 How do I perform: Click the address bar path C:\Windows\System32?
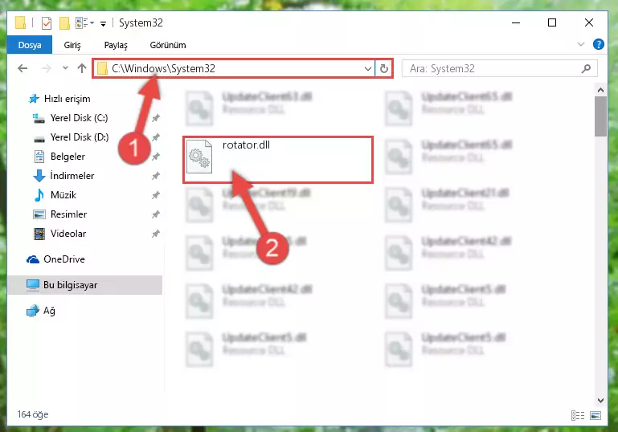(163, 68)
